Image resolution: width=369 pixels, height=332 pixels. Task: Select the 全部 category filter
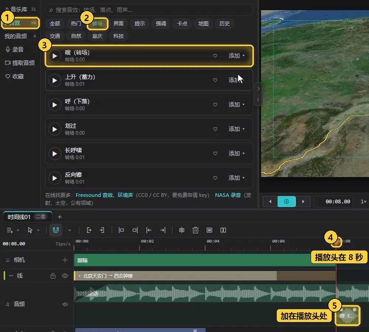click(x=55, y=24)
